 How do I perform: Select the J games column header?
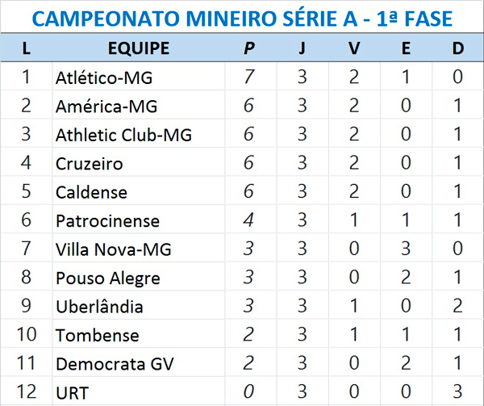(x=302, y=48)
